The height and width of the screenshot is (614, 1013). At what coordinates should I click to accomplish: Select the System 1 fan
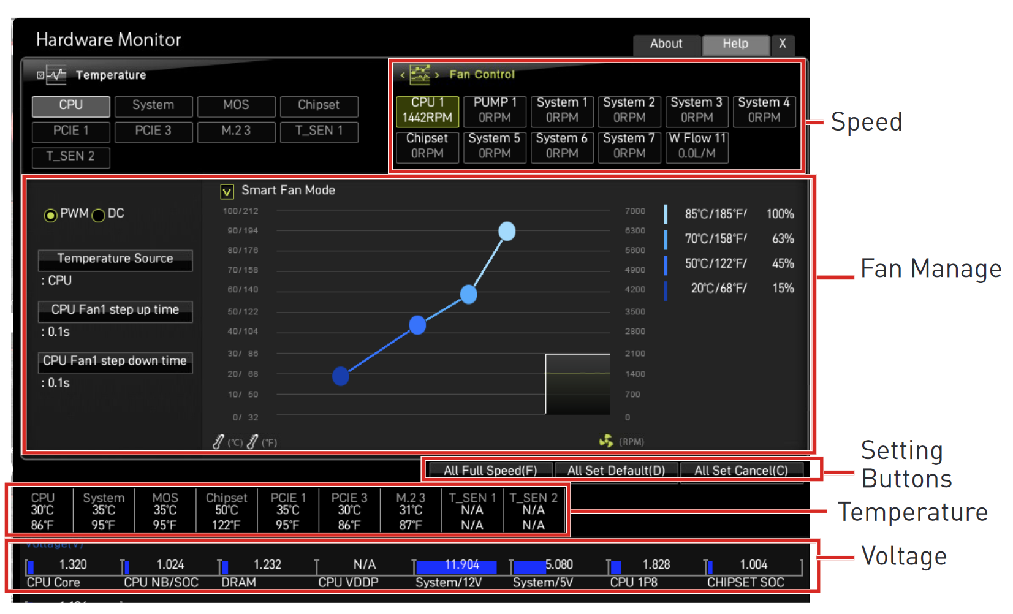pos(562,111)
